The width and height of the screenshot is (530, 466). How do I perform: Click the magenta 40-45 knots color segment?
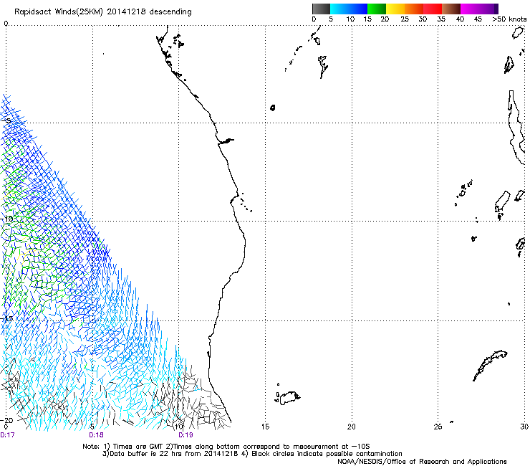tap(470, 9)
